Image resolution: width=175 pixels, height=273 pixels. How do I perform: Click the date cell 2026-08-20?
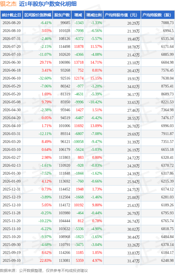[x=11, y=23]
